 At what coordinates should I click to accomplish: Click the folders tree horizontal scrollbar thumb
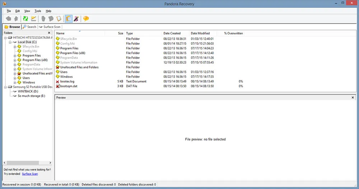23,163
